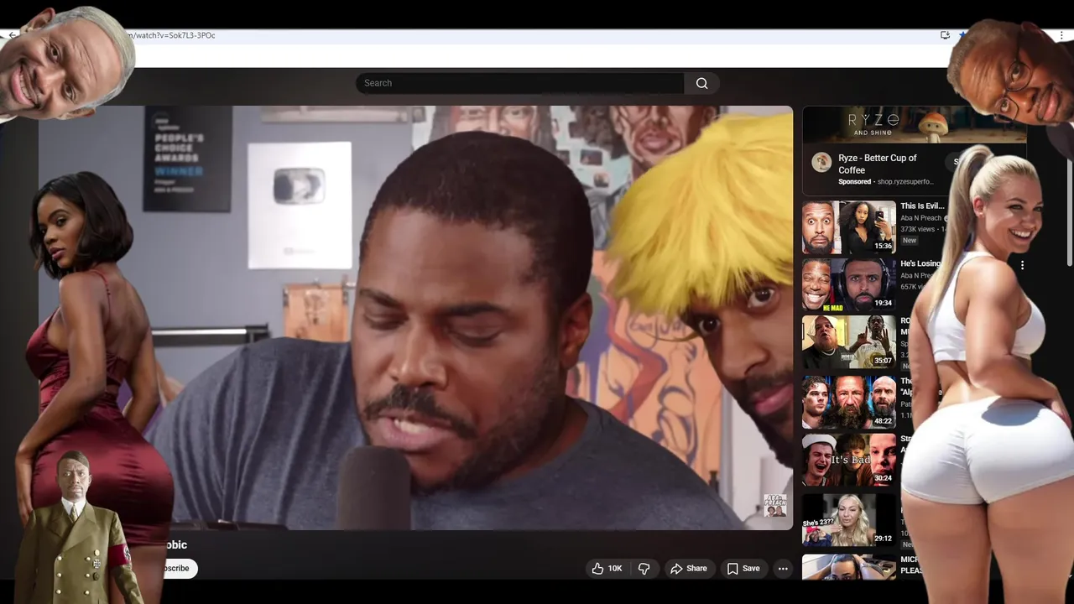Open the 'HE MAD' 19:34 video thumbnail
This screenshot has width=1074, height=604.
(x=848, y=284)
